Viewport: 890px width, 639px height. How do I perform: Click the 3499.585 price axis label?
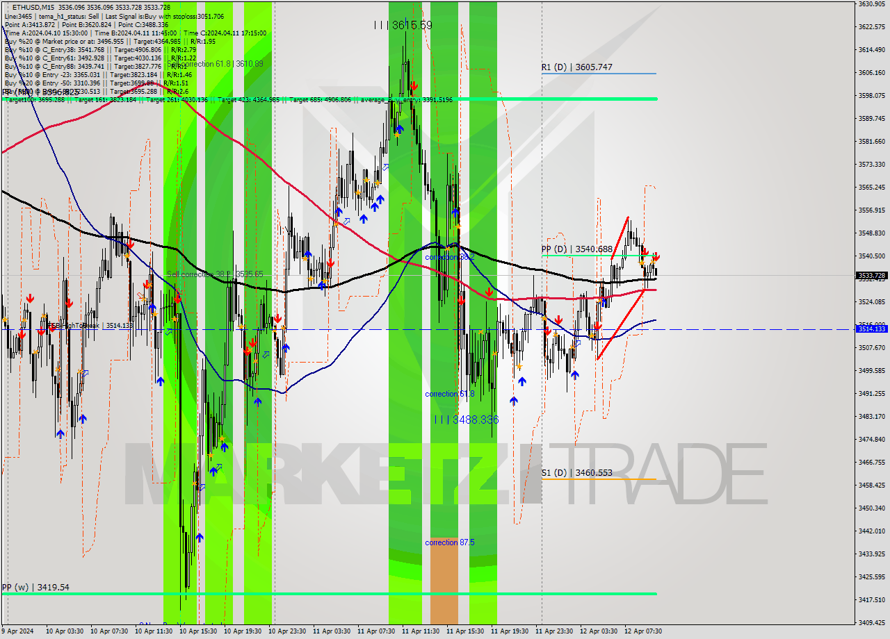click(x=871, y=370)
